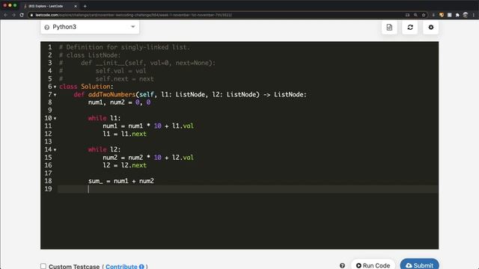Click 'num1 = num1 * 10 + l1.val' line
The image size is (479, 269).
pos(148,126)
